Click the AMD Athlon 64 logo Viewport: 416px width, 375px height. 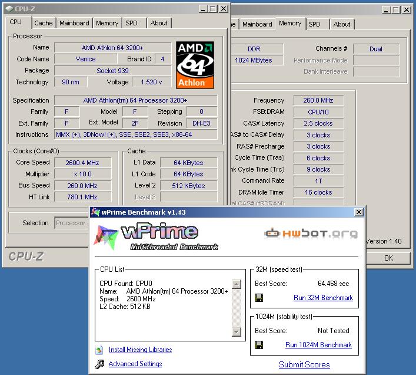tap(195, 65)
